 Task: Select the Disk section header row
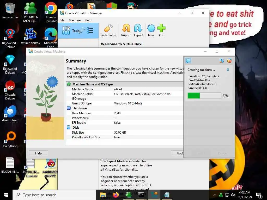125,128
